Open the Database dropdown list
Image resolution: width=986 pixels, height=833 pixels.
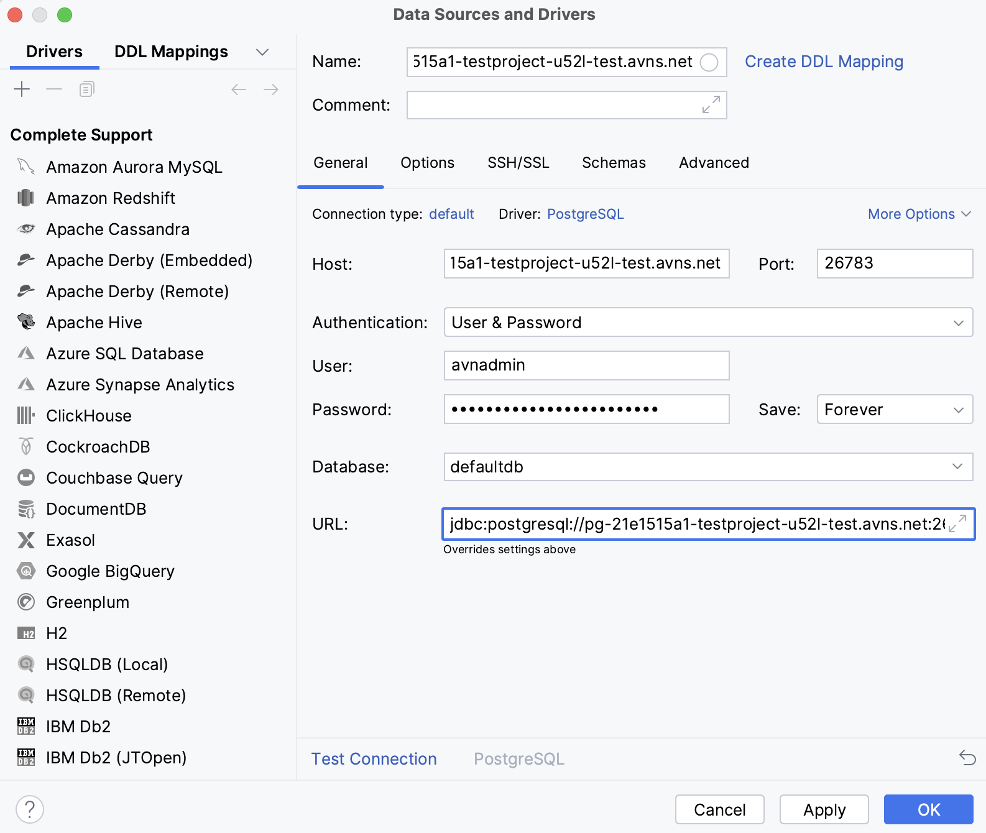click(957, 466)
